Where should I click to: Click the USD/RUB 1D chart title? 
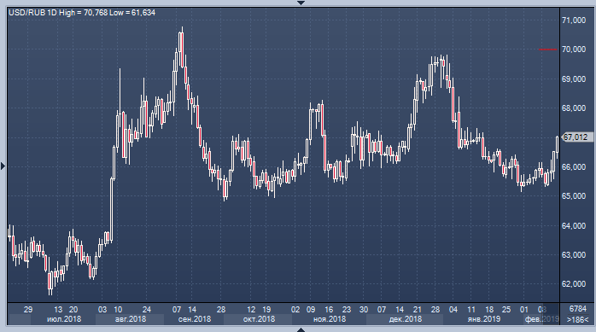coord(82,13)
